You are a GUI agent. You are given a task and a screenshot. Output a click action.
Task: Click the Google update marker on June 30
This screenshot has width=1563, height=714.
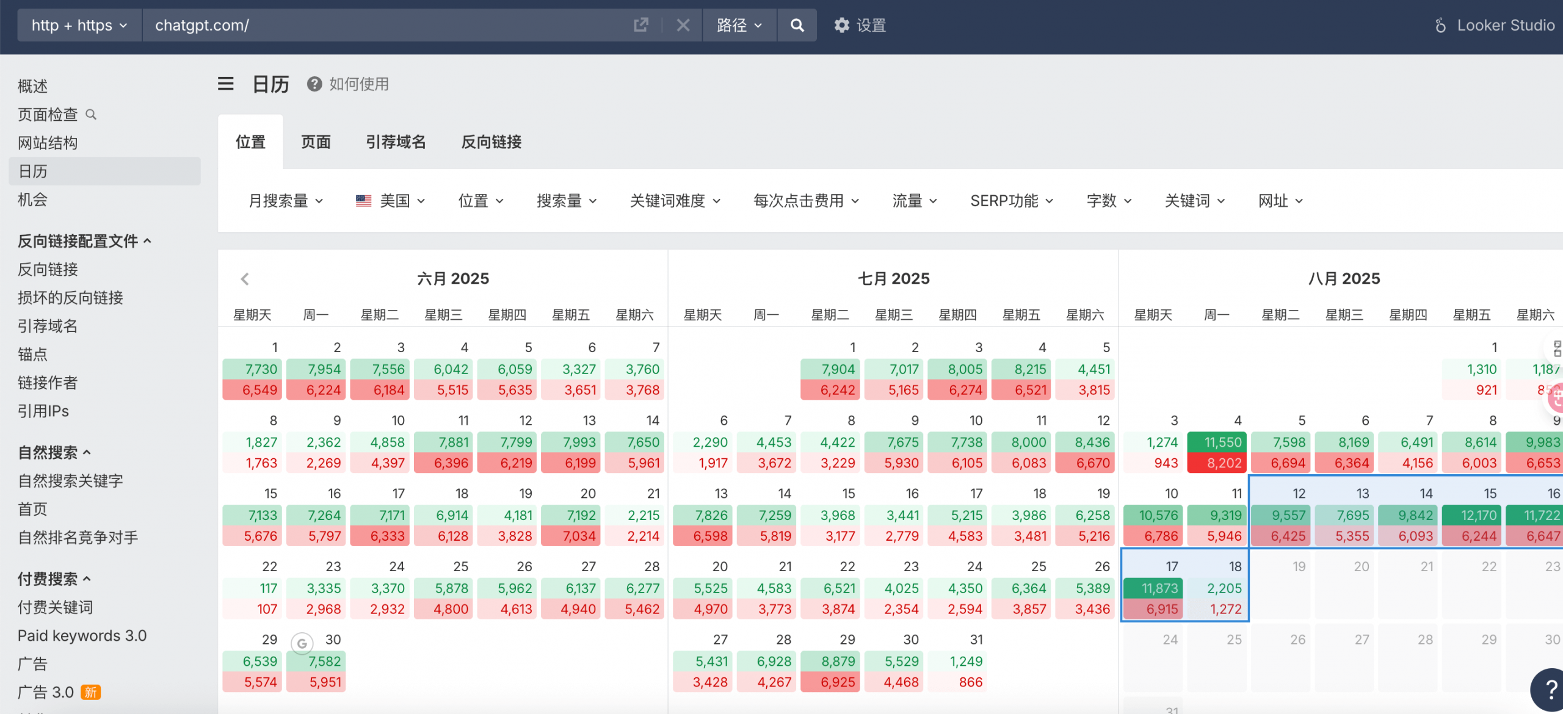click(x=302, y=643)
